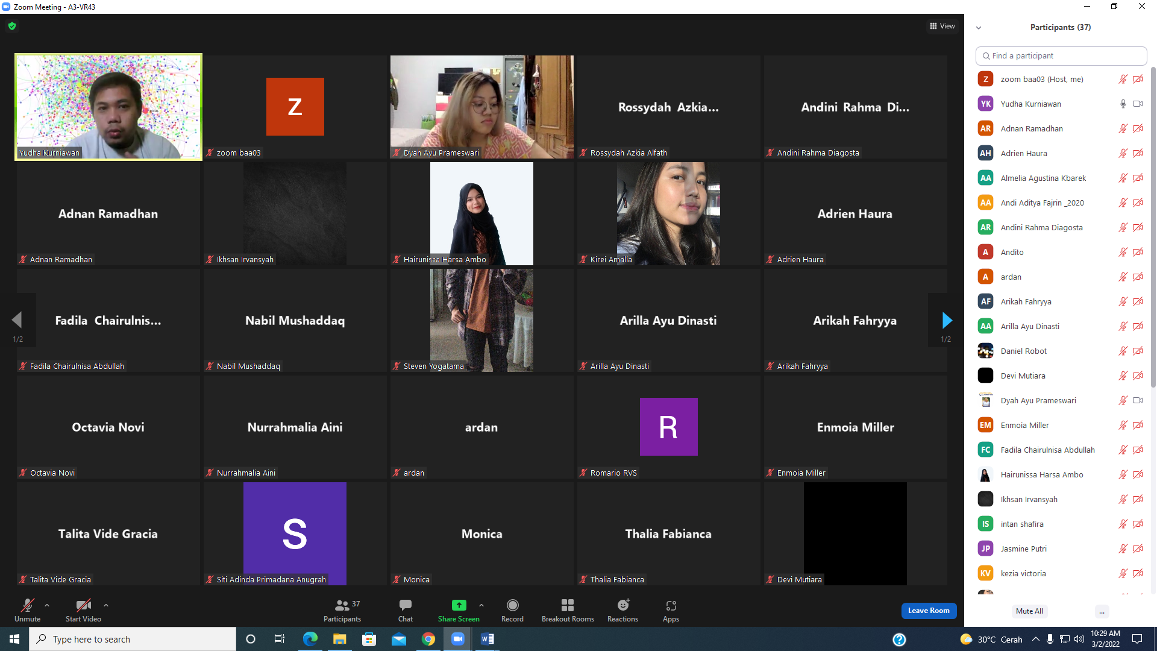Open Task View in taskbar
1157x651 pixels.
tap(280, 639)
